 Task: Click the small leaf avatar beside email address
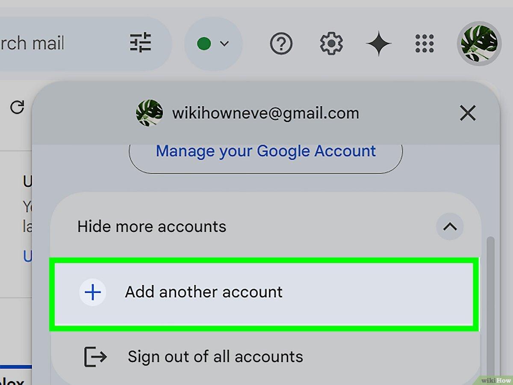tap(149, 113)
